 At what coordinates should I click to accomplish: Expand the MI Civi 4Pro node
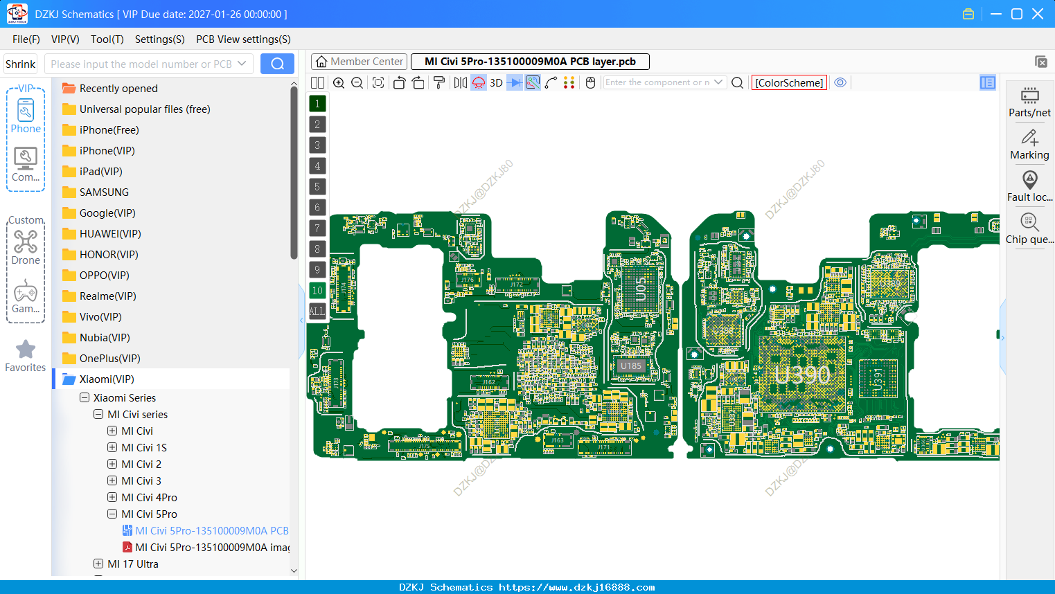click(112, 497)
